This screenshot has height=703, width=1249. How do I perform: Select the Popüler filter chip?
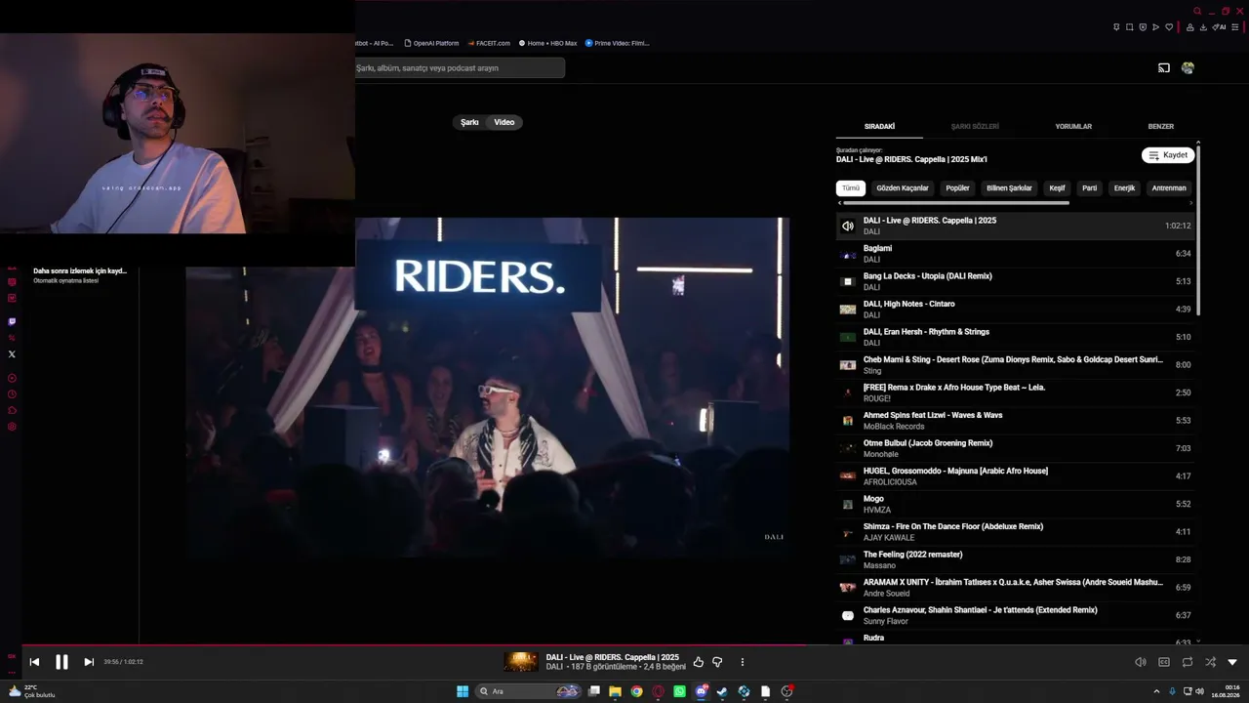[957, 188]
